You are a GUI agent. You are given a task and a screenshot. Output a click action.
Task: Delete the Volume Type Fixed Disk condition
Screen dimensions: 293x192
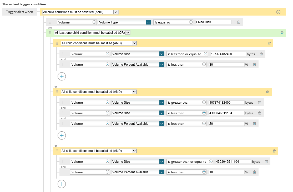coord(239,22)
